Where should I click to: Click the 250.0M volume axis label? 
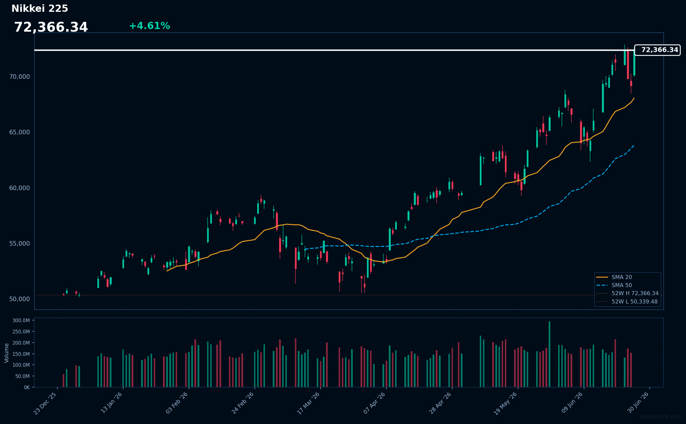point(21,332)
